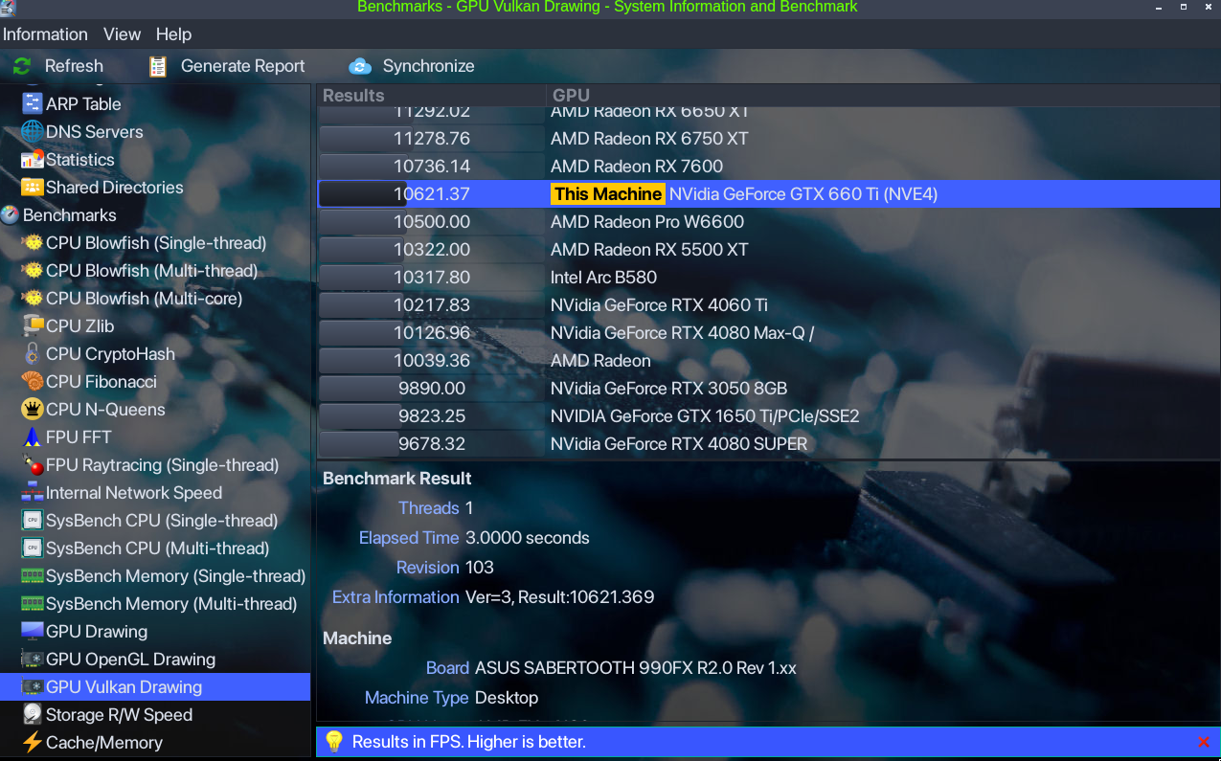1221x761 pixels.
Task: Click the Internal Network Speed icon
Action: point(33,492)
